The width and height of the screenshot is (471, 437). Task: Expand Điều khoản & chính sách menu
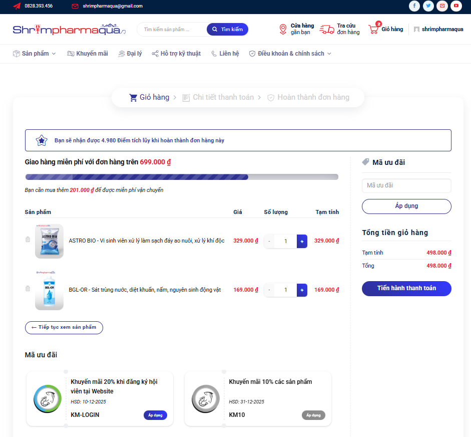[290, 54]
